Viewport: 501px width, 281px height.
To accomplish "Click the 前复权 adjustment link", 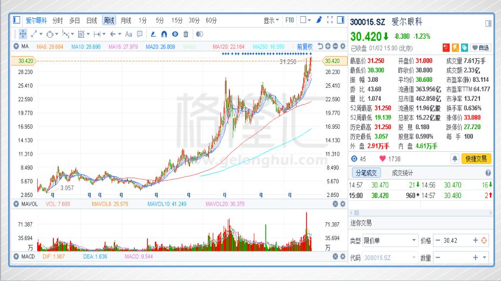I will click(x=305, y=47).
